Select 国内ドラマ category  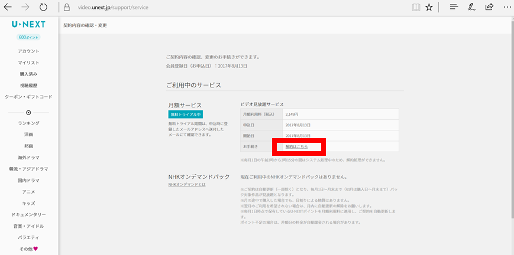tap(28, 181)
